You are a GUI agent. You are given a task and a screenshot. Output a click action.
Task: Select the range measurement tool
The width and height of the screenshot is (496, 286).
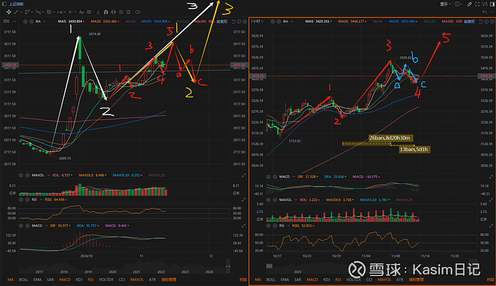point(60,12)
